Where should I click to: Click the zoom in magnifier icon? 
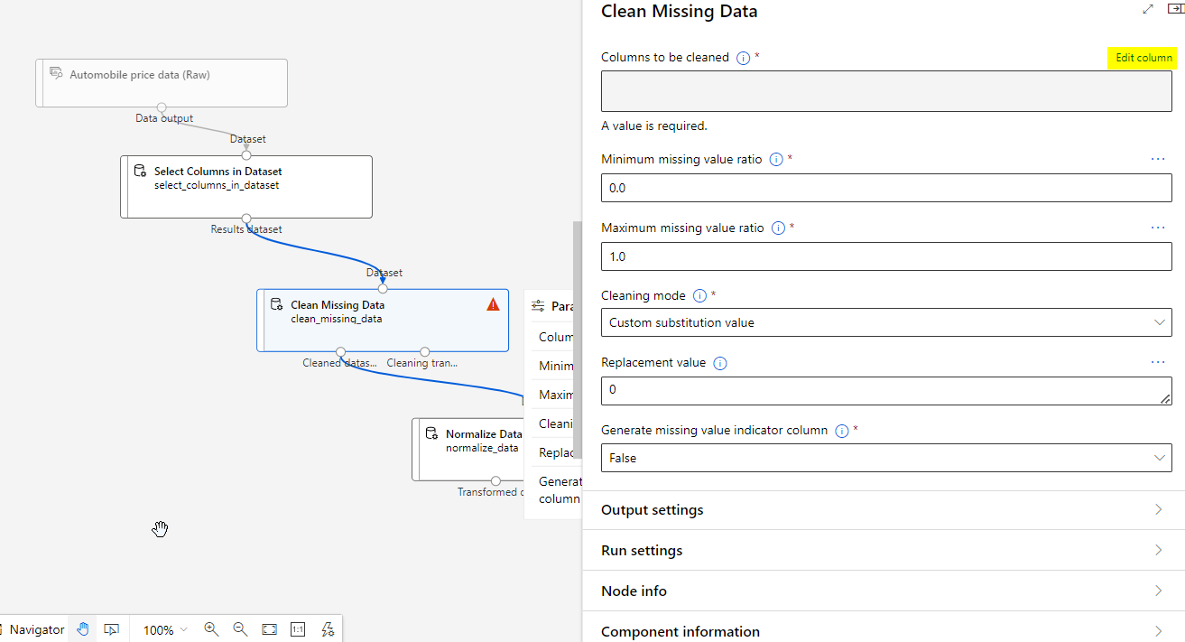(x=211, y=629)
